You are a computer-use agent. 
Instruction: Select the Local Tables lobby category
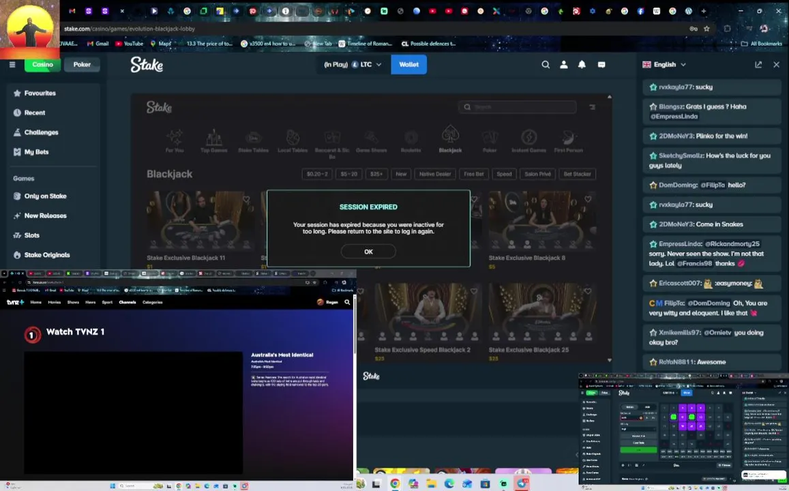[x=293, y=140]
